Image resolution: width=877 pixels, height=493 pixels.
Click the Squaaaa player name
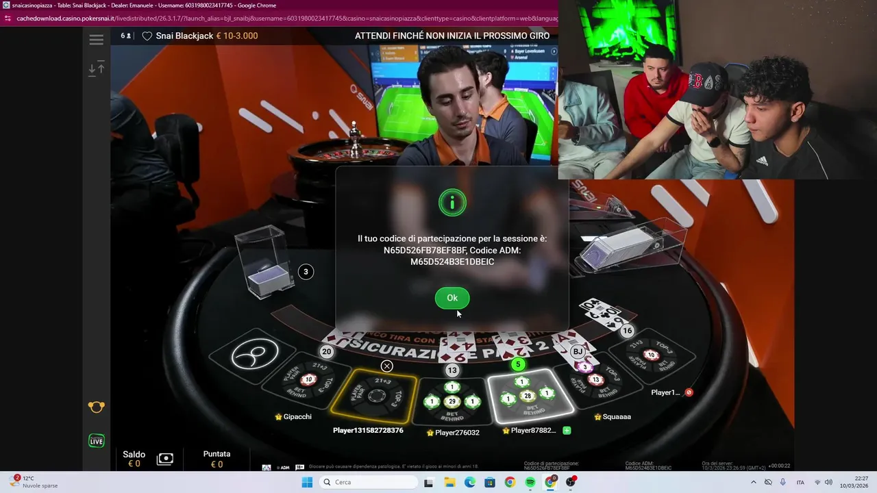coord(616,416)
